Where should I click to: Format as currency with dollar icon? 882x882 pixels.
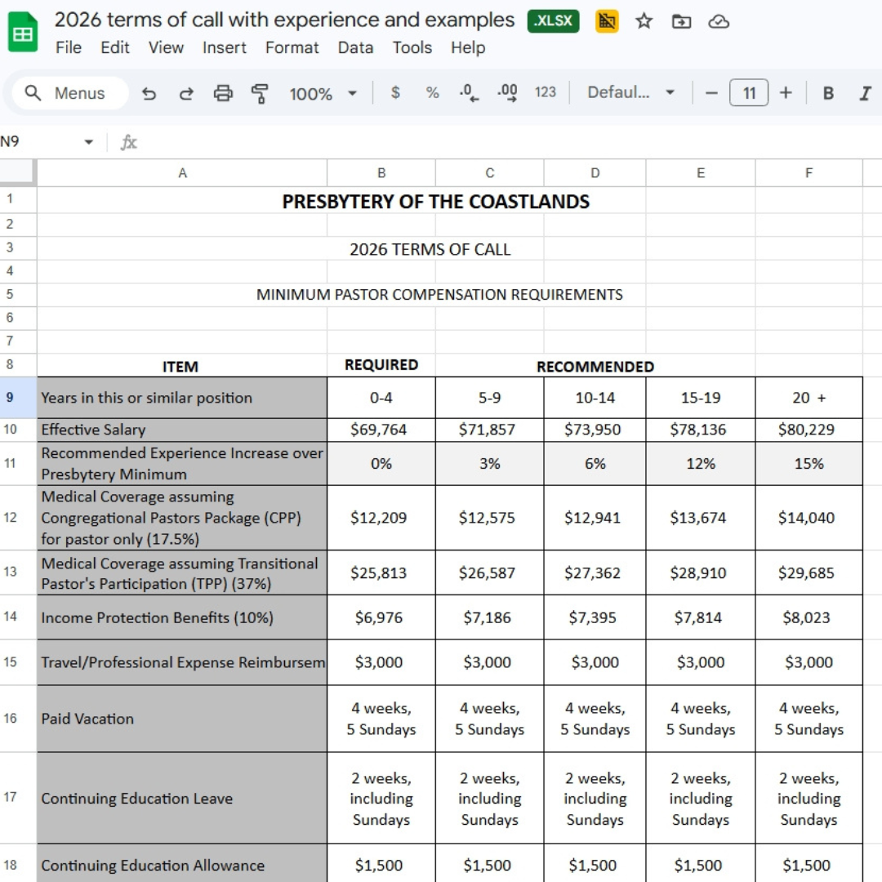(x=395, y=92)
